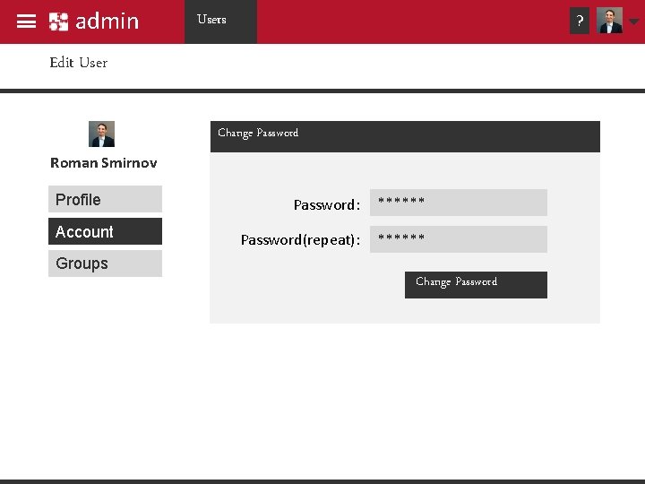Open help via question mark icon
645x484 pixels.
(x=580, y=21)
